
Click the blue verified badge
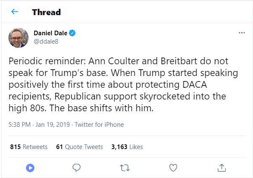[72, 33]
